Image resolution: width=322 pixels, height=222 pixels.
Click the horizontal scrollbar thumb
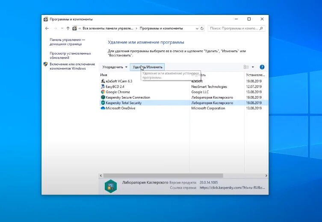click(163, 175)
